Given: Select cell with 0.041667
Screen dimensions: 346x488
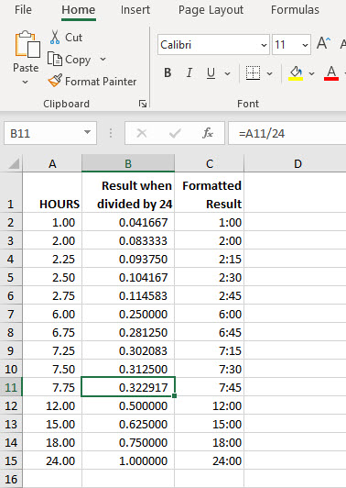Looking at the screenshot, I should pyautogui.click(x=128, y=222).
